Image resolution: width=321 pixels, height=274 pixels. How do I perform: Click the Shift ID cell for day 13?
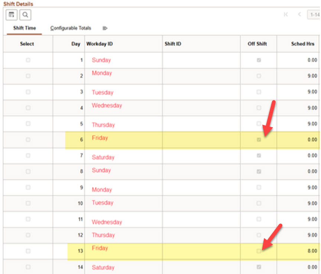201,251
